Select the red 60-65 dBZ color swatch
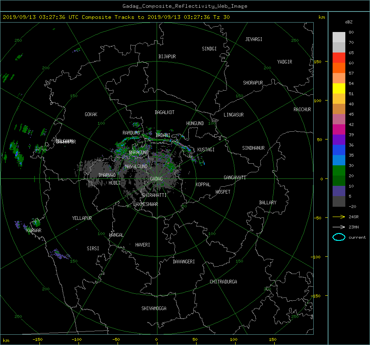 pyautogui.click(x=339, y=58)
